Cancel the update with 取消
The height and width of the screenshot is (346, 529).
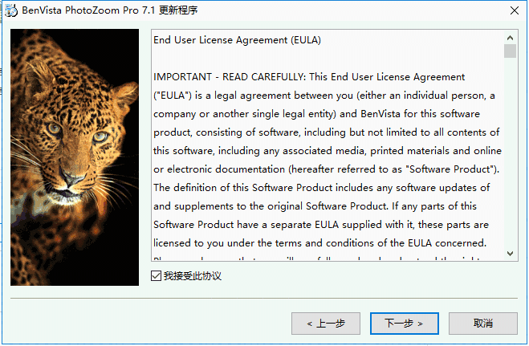click(482, 324)
